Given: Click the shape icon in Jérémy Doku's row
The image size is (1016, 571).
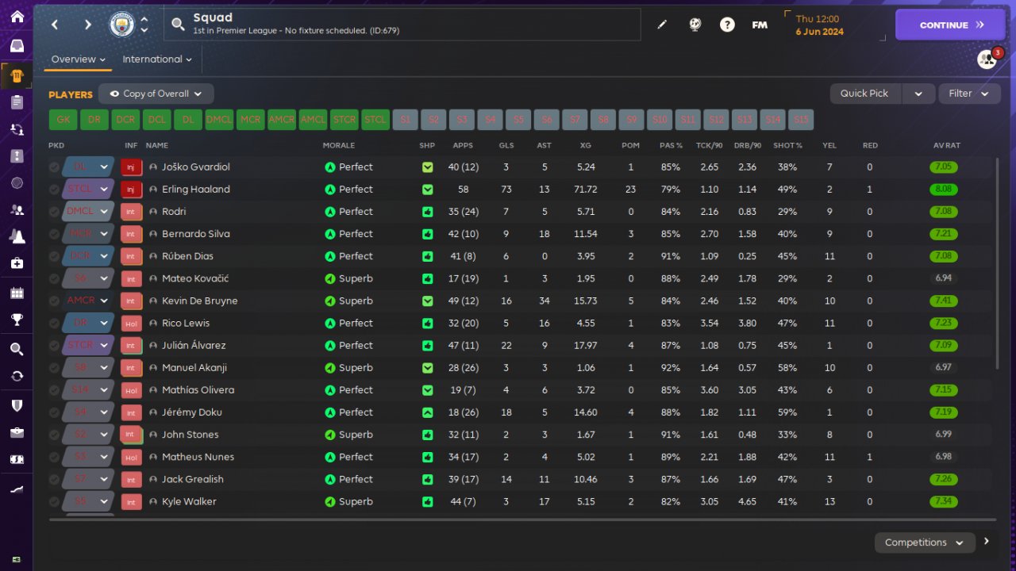Looking at the screenshot, I should pyautogui.click(x=428, y=412).
